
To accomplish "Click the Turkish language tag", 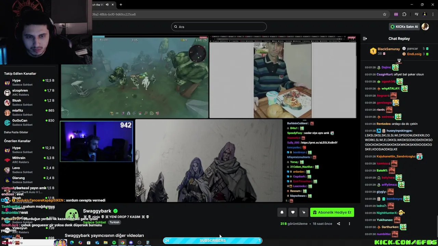I will coord(114,222).
